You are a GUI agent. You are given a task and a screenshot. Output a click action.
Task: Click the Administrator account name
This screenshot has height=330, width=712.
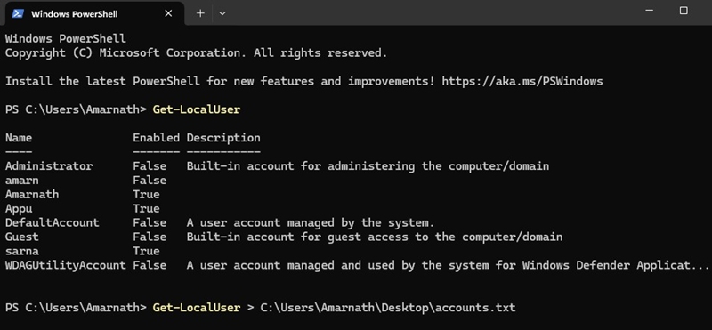point(49,166)
